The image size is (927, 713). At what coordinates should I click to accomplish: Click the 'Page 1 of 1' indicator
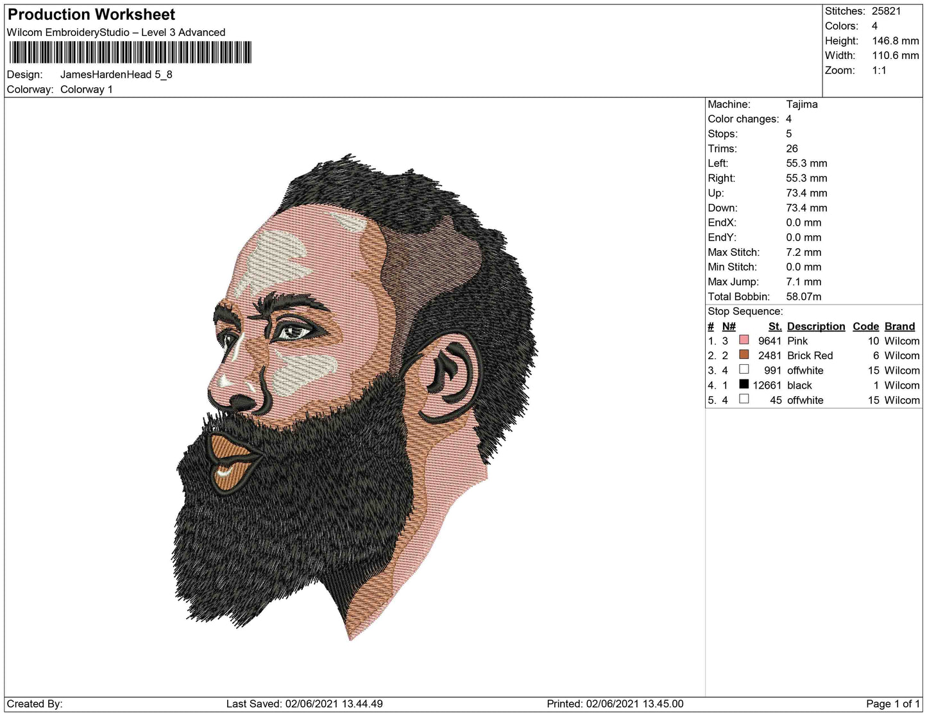pyautogui.click(x=893, y=703)
